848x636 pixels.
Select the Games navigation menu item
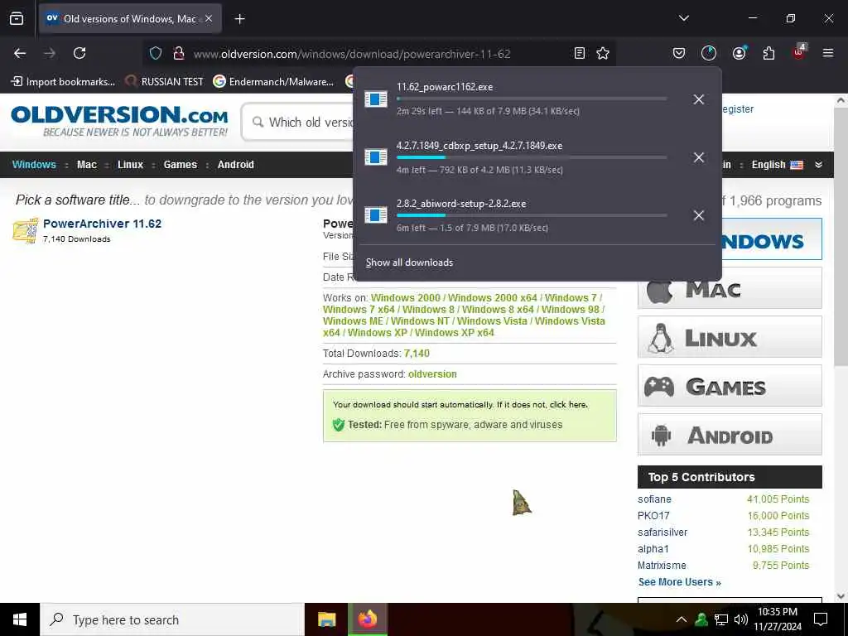pos(180,165)
